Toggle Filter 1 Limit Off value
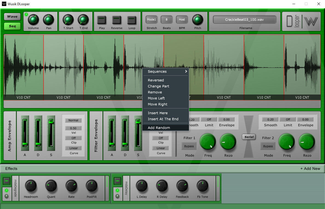 tap(209, 119)
